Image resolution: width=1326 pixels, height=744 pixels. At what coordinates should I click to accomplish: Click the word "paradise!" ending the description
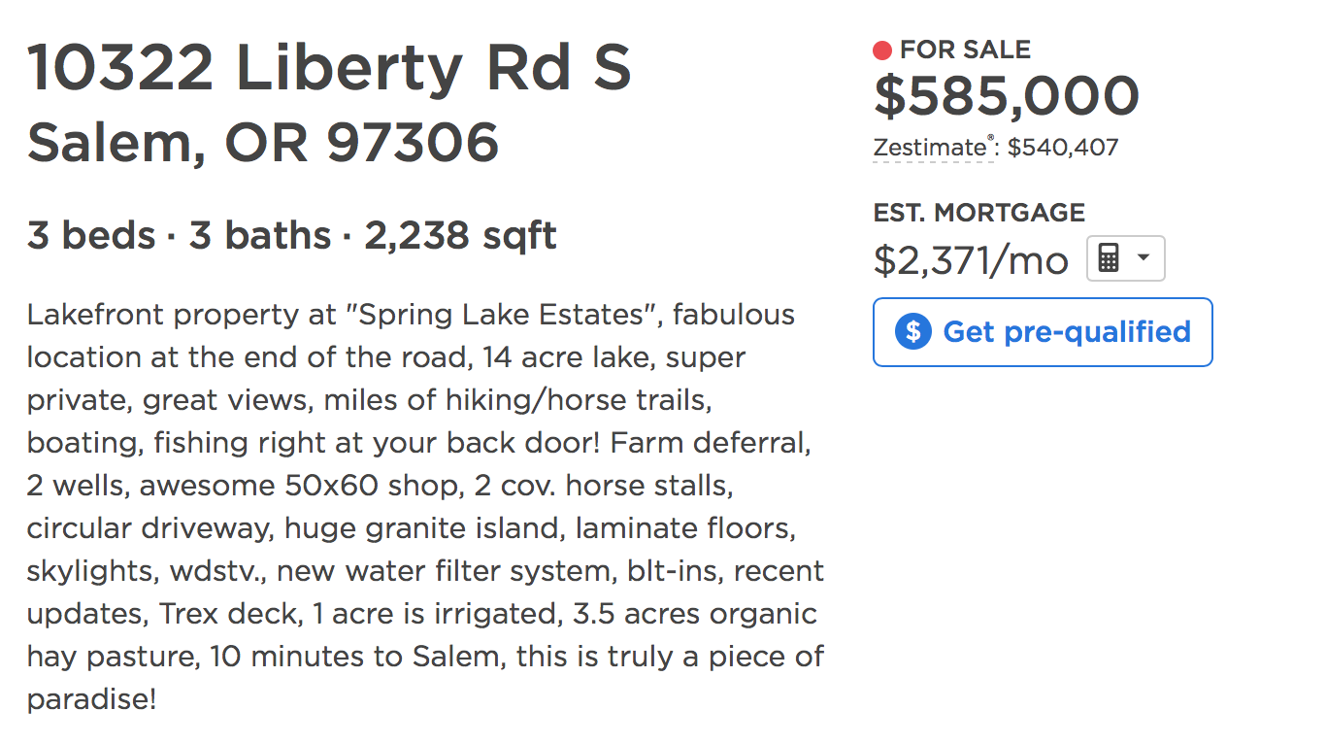coord(91,699)
